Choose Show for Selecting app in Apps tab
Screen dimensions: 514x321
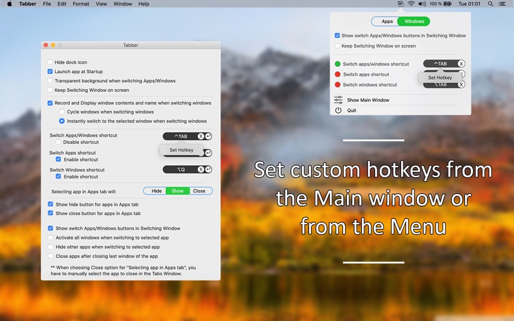[178, 191]
